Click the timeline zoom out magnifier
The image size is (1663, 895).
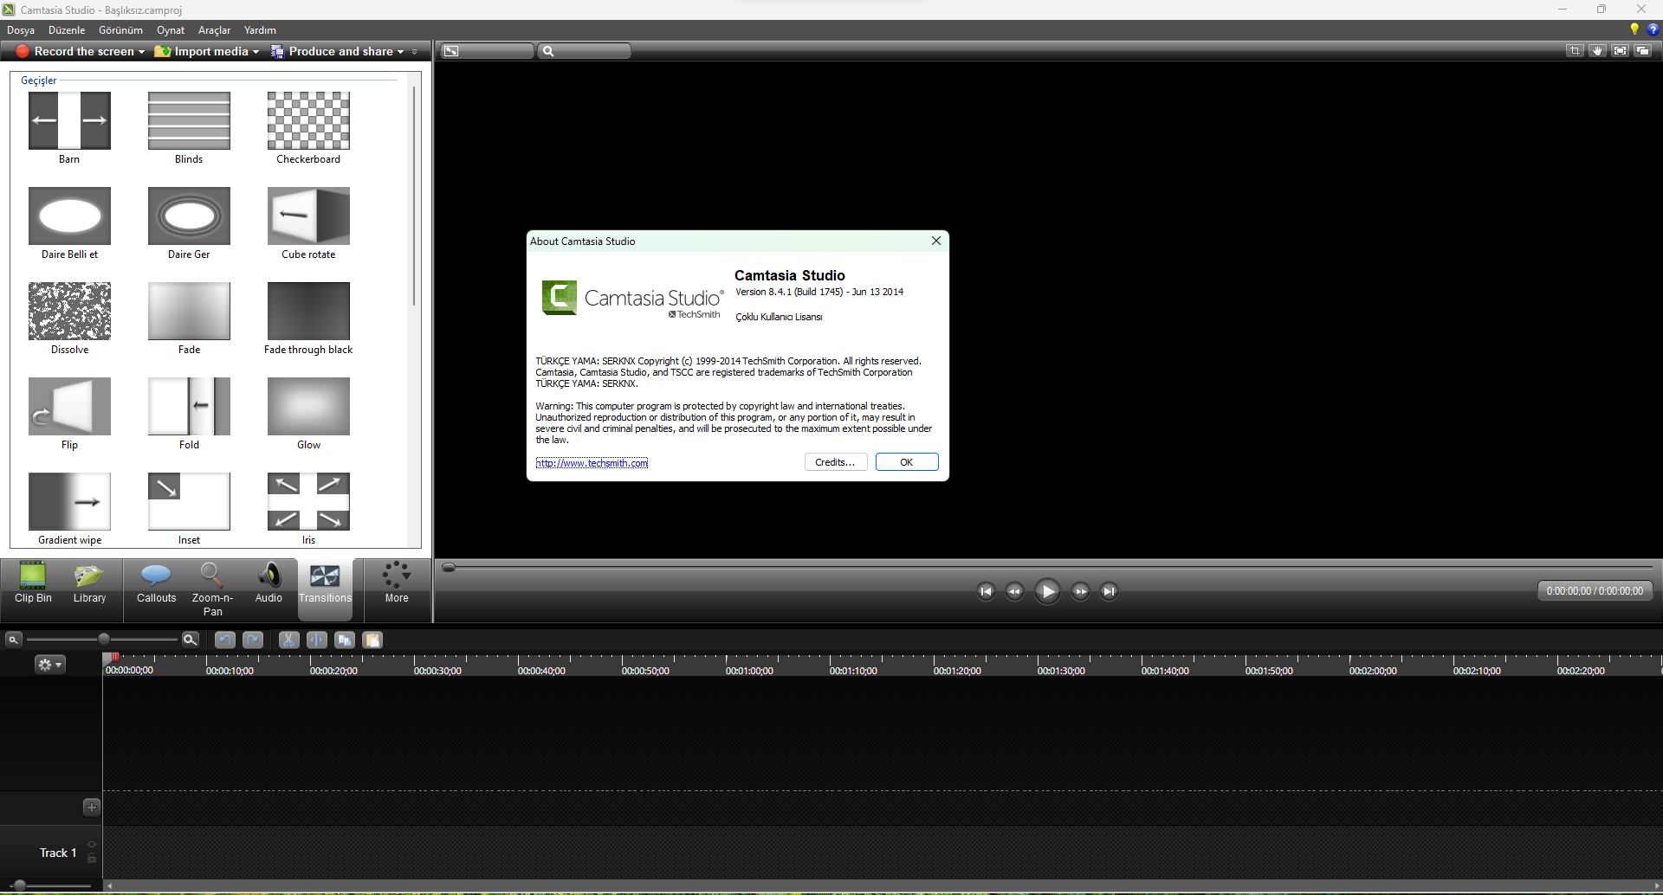13,640
